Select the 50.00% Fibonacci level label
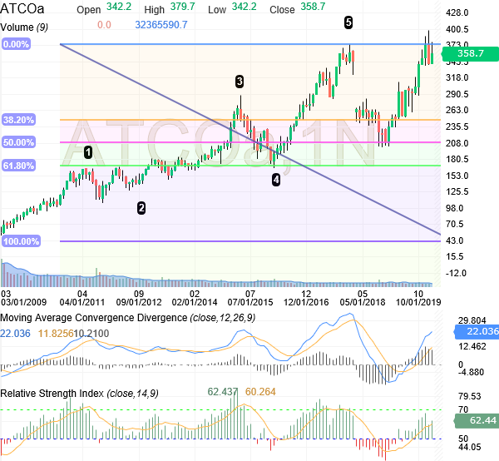499x461 pixels. (x=18, y=142)
